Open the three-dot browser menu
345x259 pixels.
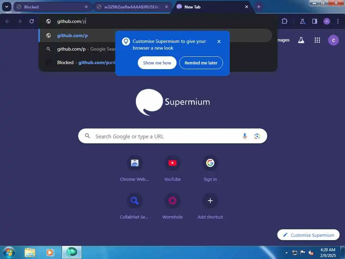[x=338, y=21]
